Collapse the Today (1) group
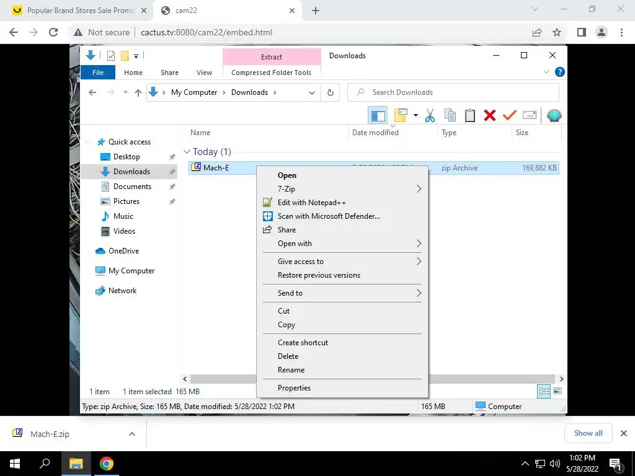 coord(187,152)
